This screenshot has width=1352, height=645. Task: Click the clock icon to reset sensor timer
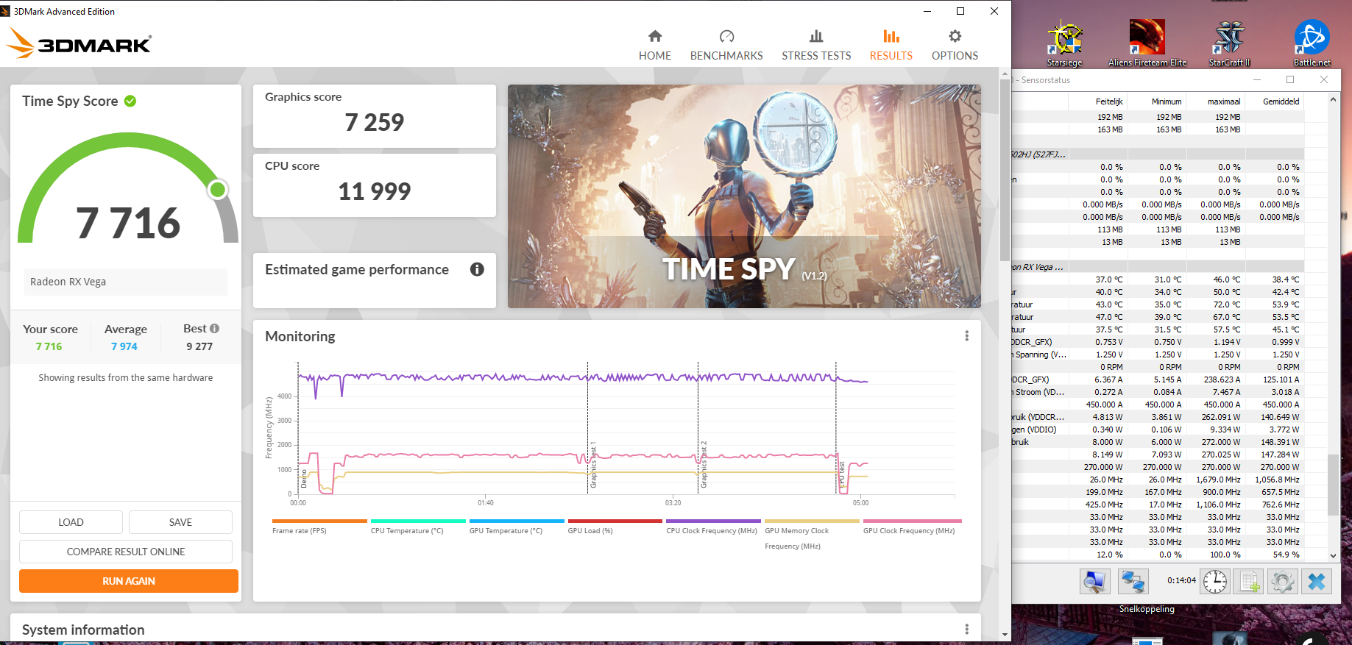[x=1215, y=582]
